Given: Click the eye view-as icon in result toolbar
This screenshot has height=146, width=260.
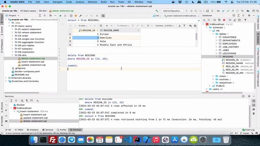Looking at the screenshot, I should point(191,26).
